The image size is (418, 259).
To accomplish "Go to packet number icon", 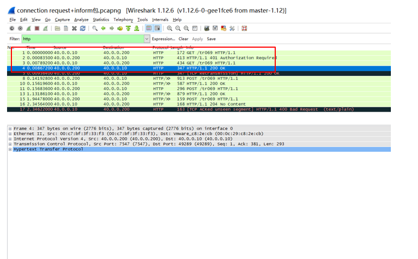I will (120, 28).
